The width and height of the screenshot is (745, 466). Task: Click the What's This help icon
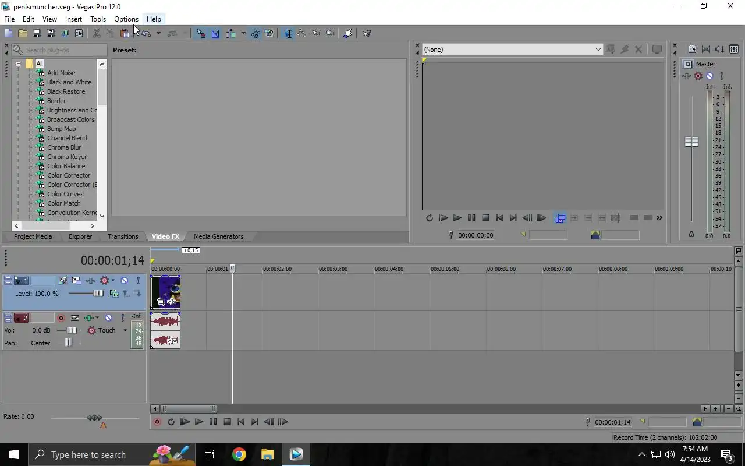[367, 33]
